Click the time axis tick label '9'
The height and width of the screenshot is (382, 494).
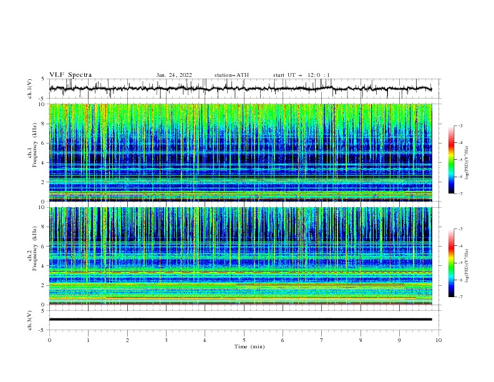point(399,340)
